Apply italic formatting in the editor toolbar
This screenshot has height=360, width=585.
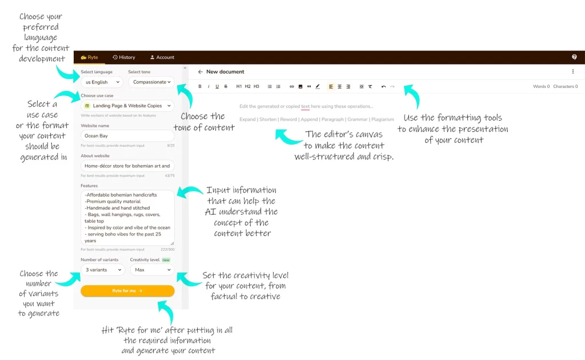coord(209,86)
